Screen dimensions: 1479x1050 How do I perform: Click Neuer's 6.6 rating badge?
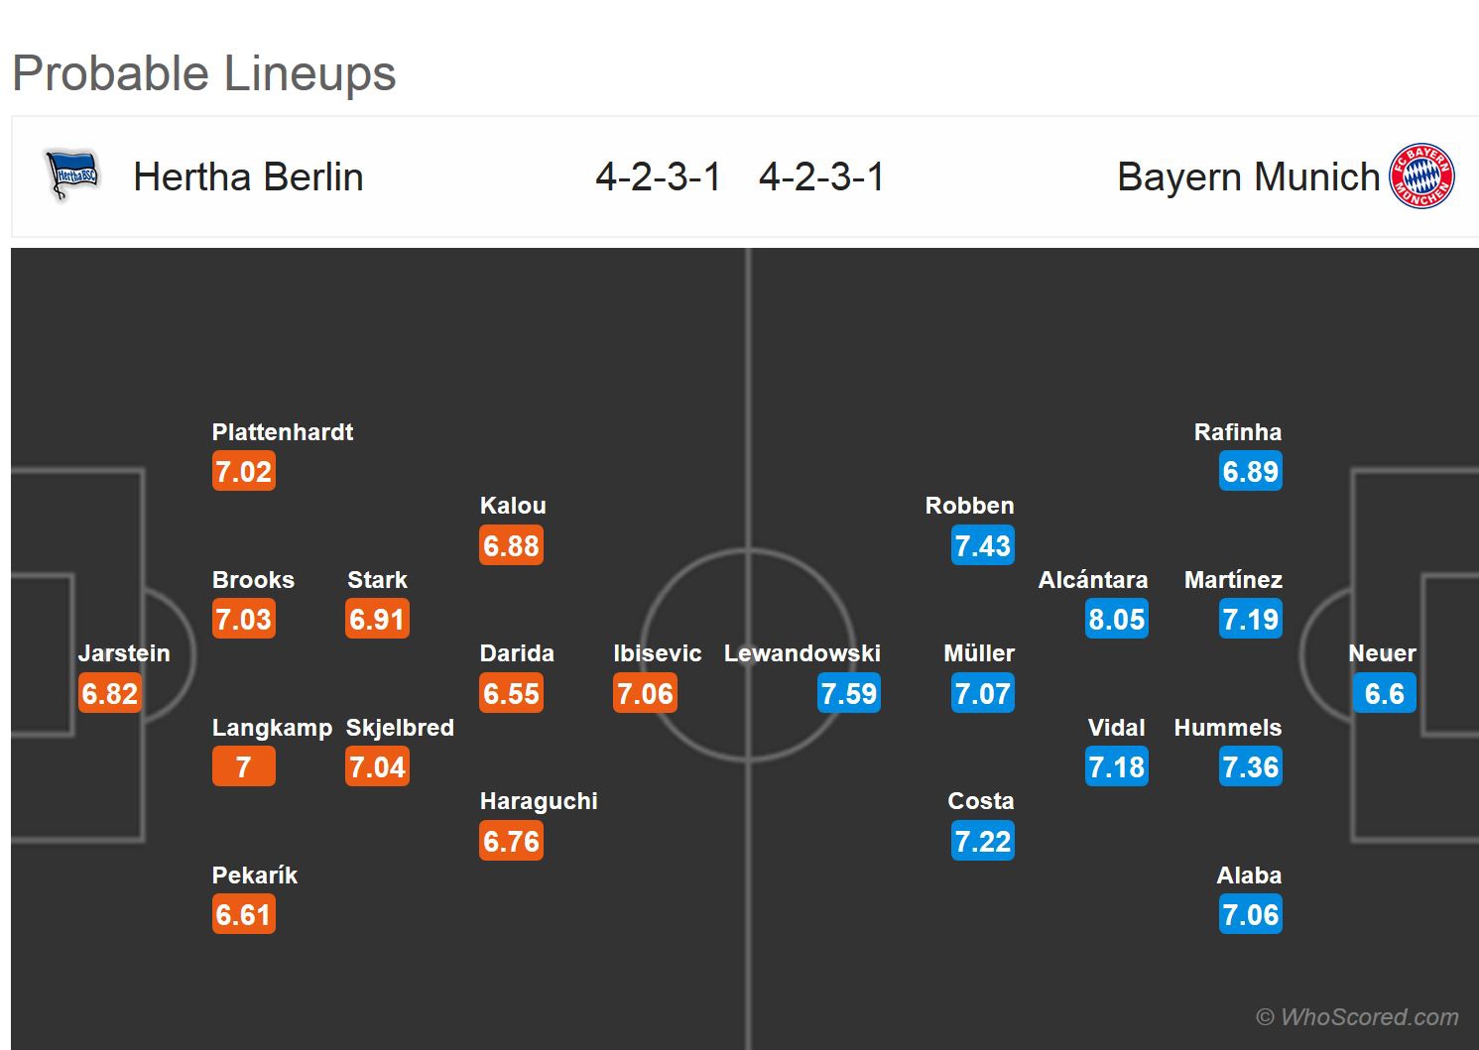pos(1384,693)
